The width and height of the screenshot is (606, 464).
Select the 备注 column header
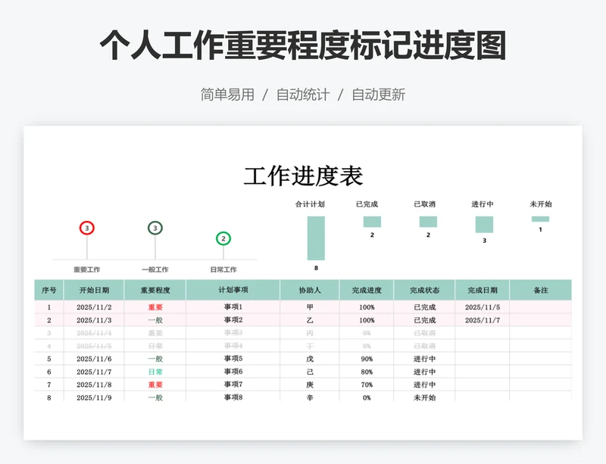pyautogui.click(x=541, y=290)
